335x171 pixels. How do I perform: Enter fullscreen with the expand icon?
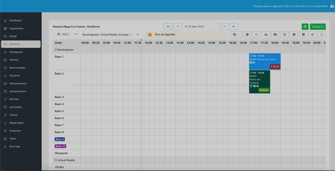[x=322, y=34]
